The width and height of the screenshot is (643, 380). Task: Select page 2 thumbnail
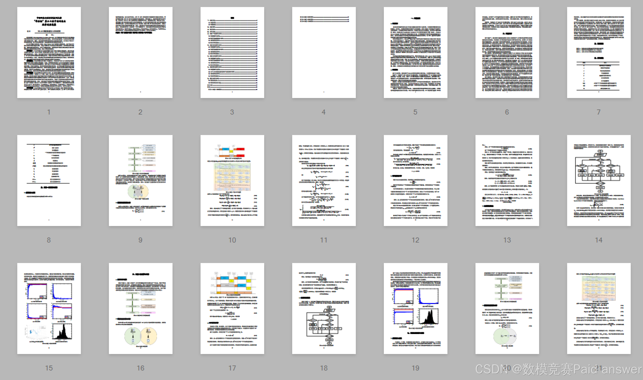[140, 52]
